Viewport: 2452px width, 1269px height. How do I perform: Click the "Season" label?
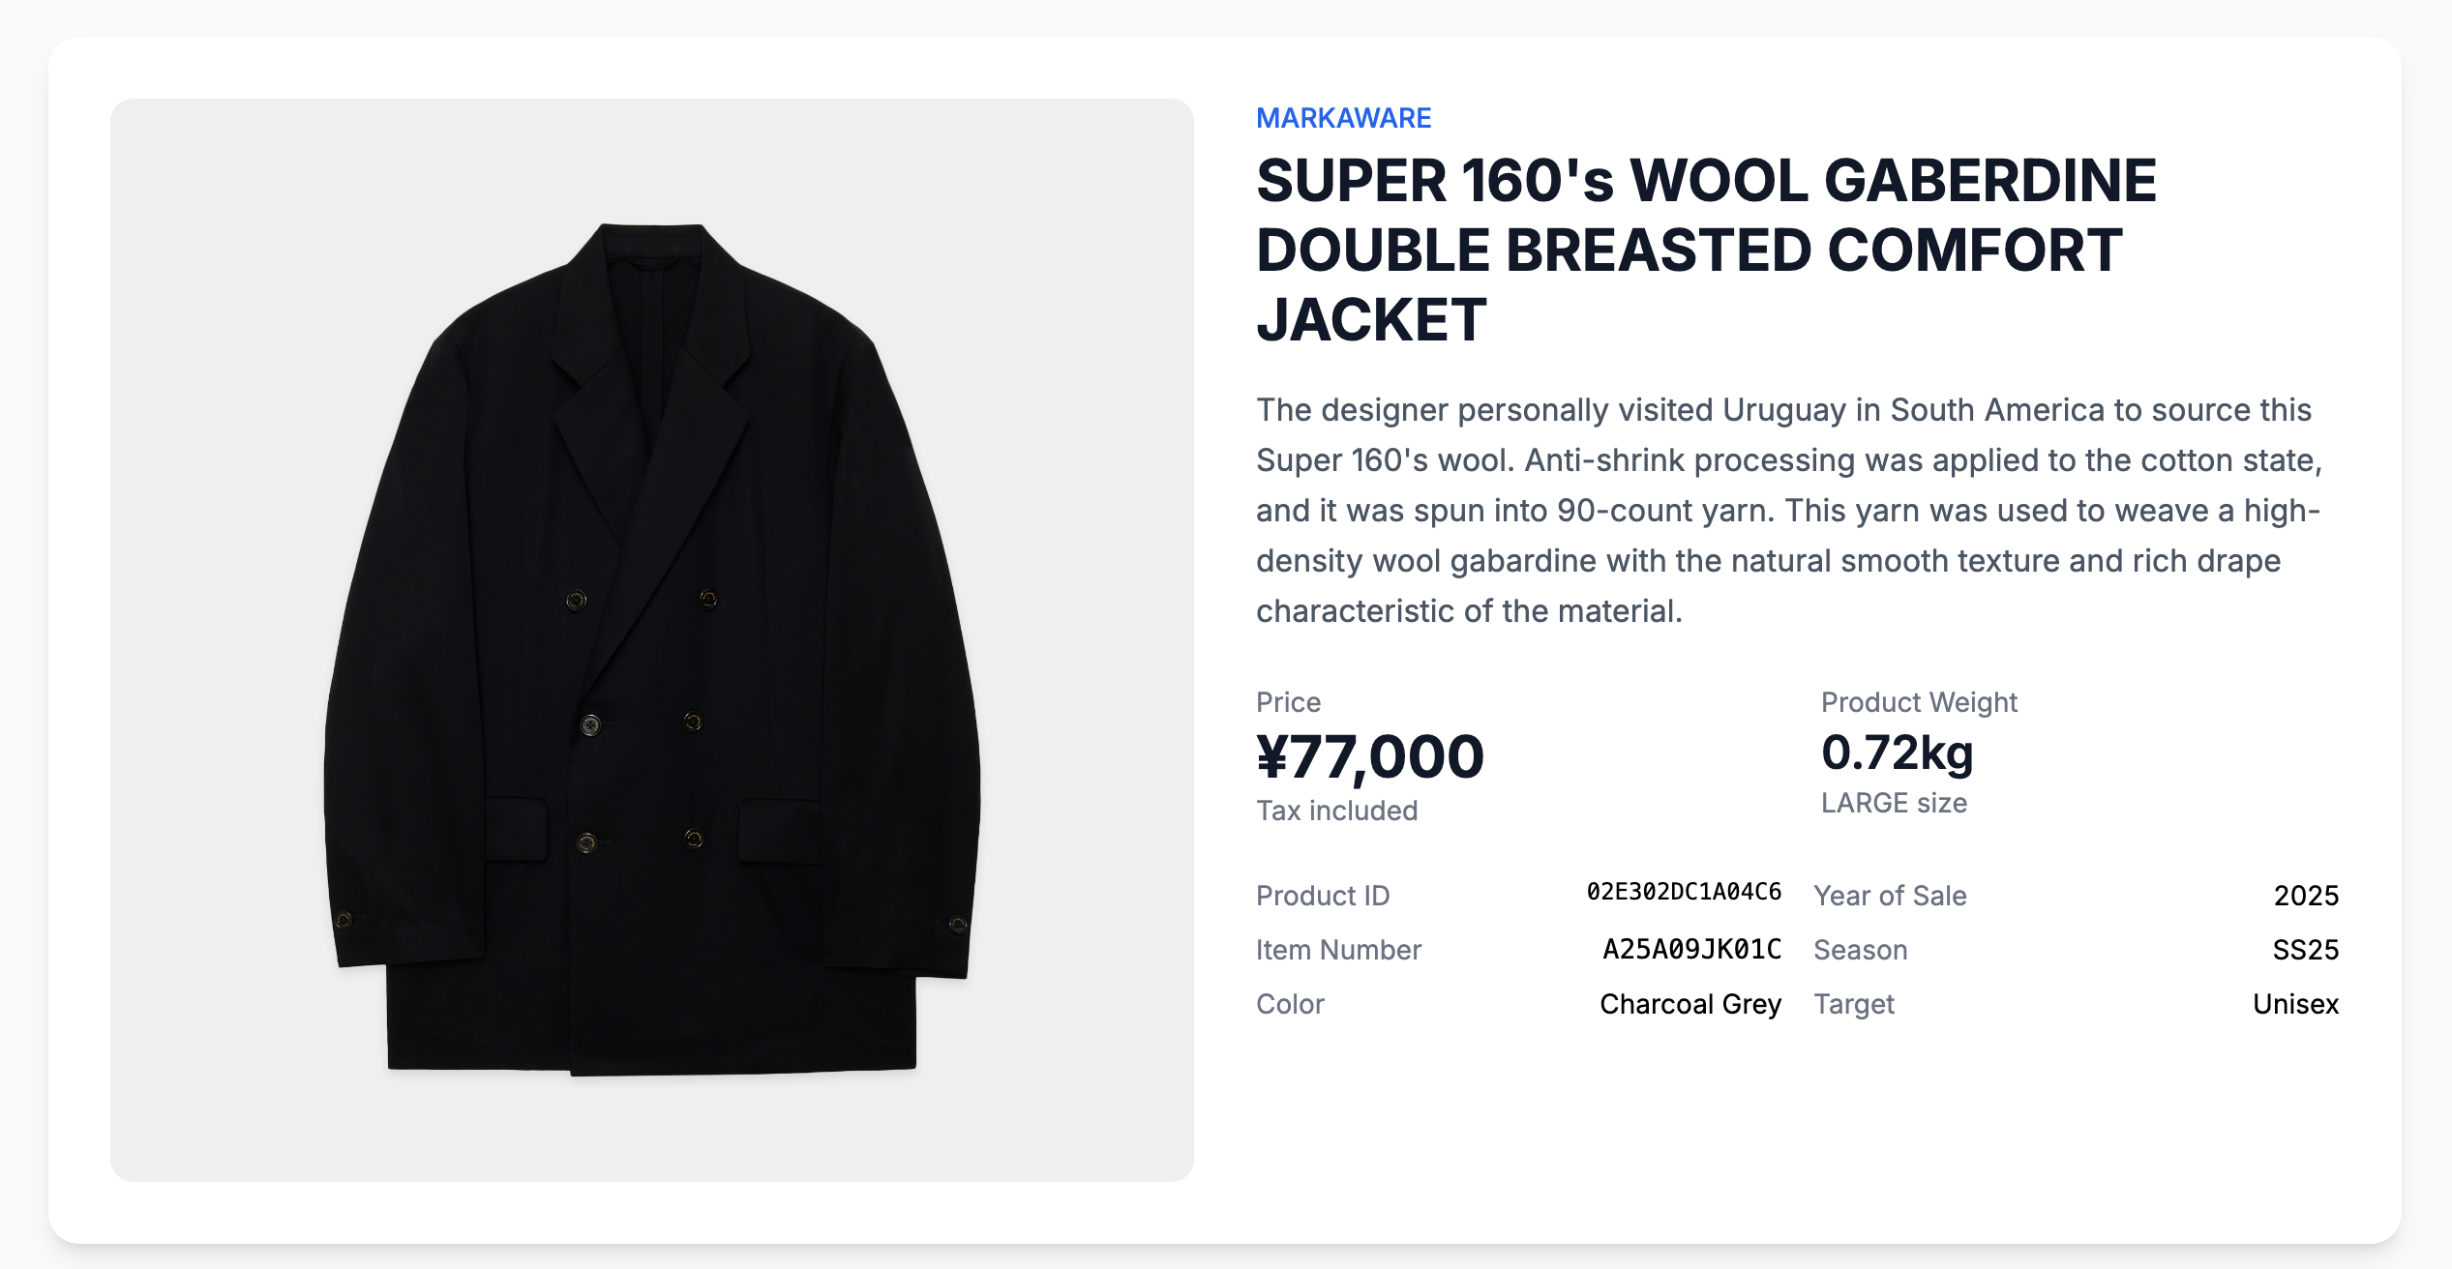(x=1860, y=950)
